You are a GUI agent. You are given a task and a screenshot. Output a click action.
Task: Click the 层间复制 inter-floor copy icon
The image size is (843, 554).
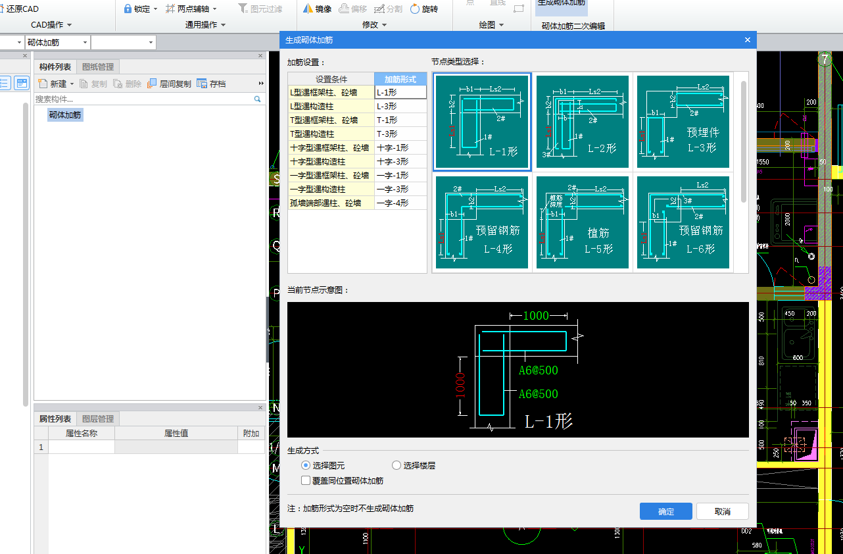point(152,84)
